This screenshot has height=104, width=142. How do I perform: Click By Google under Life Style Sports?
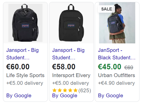pyautogui.click(x=19, y=96)
